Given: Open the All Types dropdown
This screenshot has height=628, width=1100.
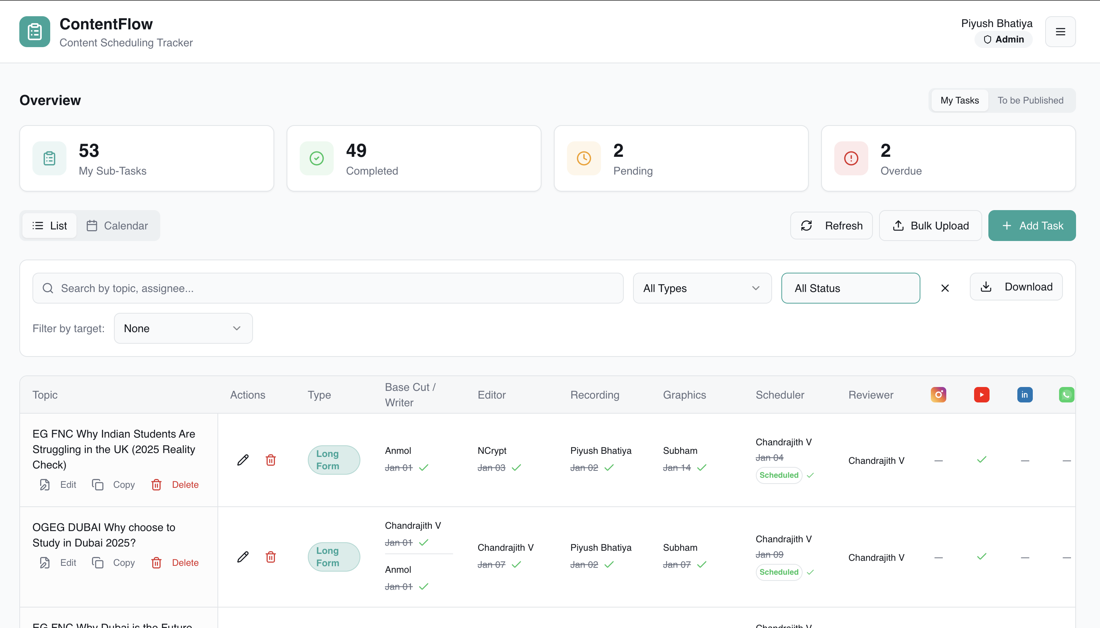Looking at the screenshot, I should 702,288.
